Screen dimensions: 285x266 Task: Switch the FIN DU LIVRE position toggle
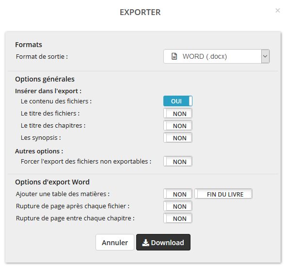point(223,194)
